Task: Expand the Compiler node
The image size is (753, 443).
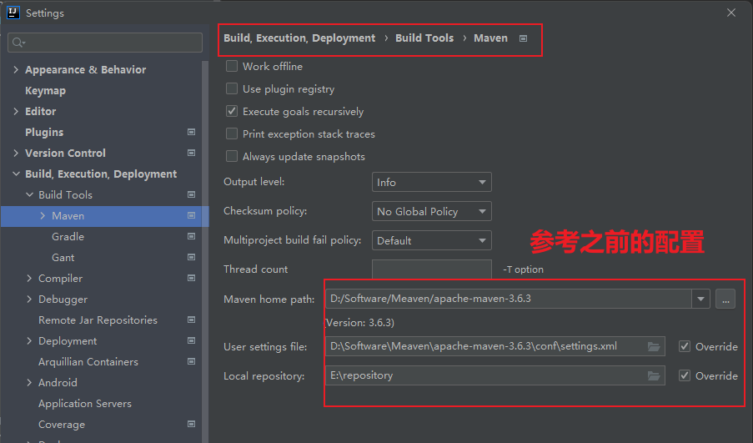Action: pyautogui.click(x=29, y=278)
